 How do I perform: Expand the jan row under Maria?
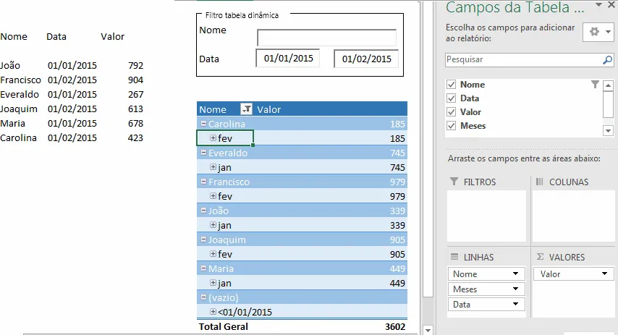click(213, 283)
